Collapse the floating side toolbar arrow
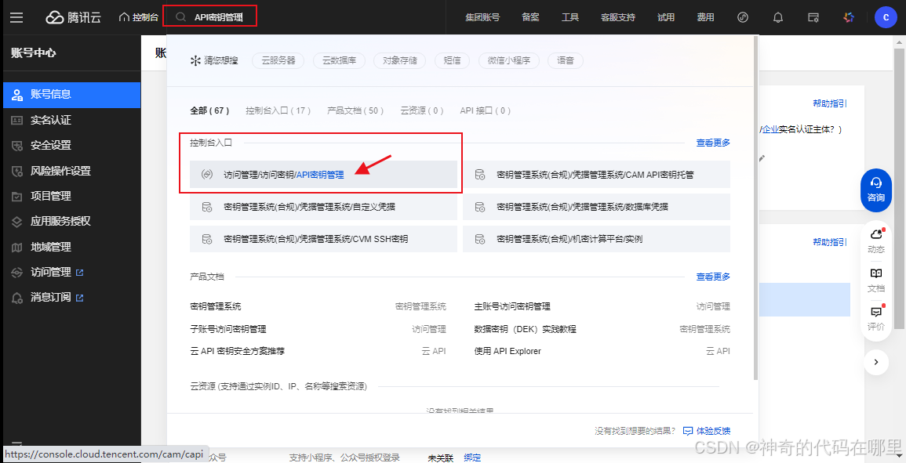This screenshot has width=906, height=463. tap(876, 362)
